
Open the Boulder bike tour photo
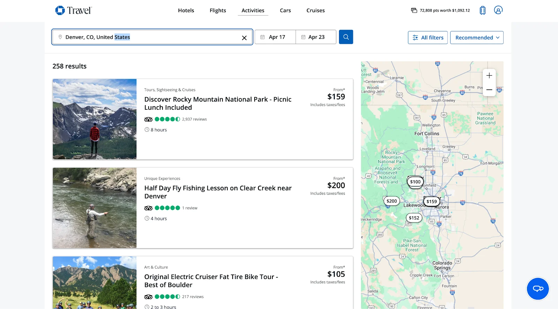95,283
